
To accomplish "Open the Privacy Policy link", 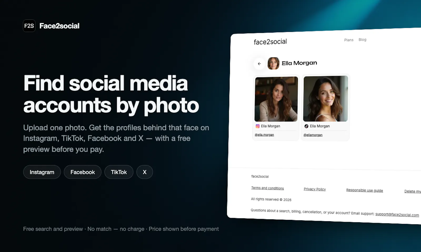I will [315, 189].
